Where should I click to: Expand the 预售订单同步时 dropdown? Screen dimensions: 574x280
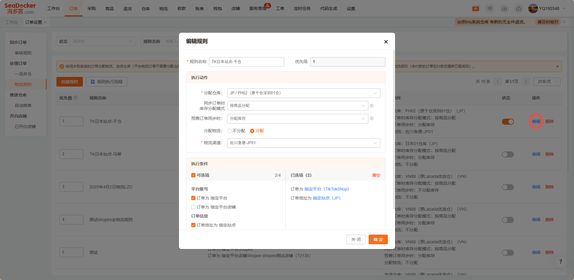(x=298, y=119)
